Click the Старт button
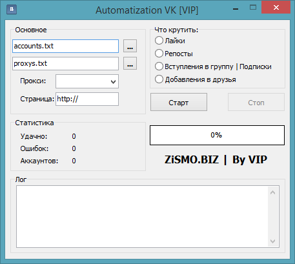295x264 pixels. [179, 102]
